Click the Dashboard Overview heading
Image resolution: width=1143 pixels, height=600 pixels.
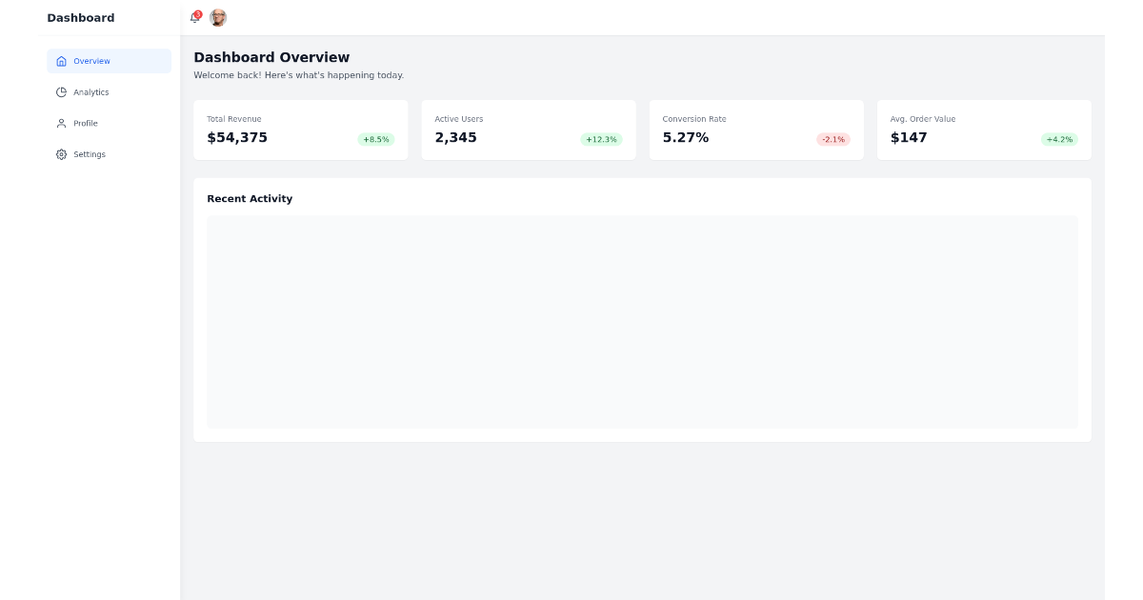[x=271, y=57]
